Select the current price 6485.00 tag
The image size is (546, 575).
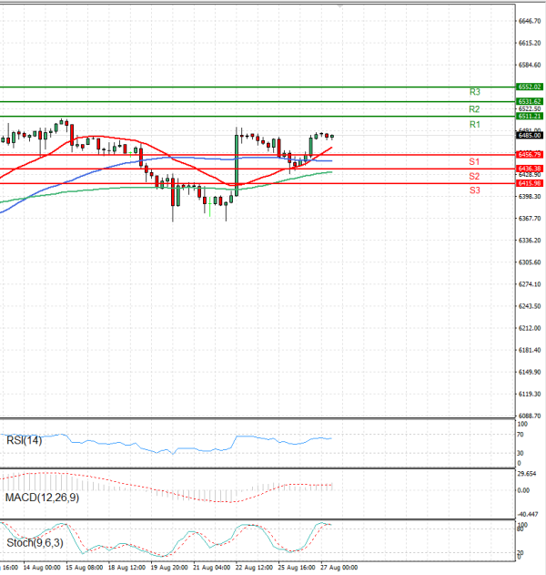[x=530, y=136]
